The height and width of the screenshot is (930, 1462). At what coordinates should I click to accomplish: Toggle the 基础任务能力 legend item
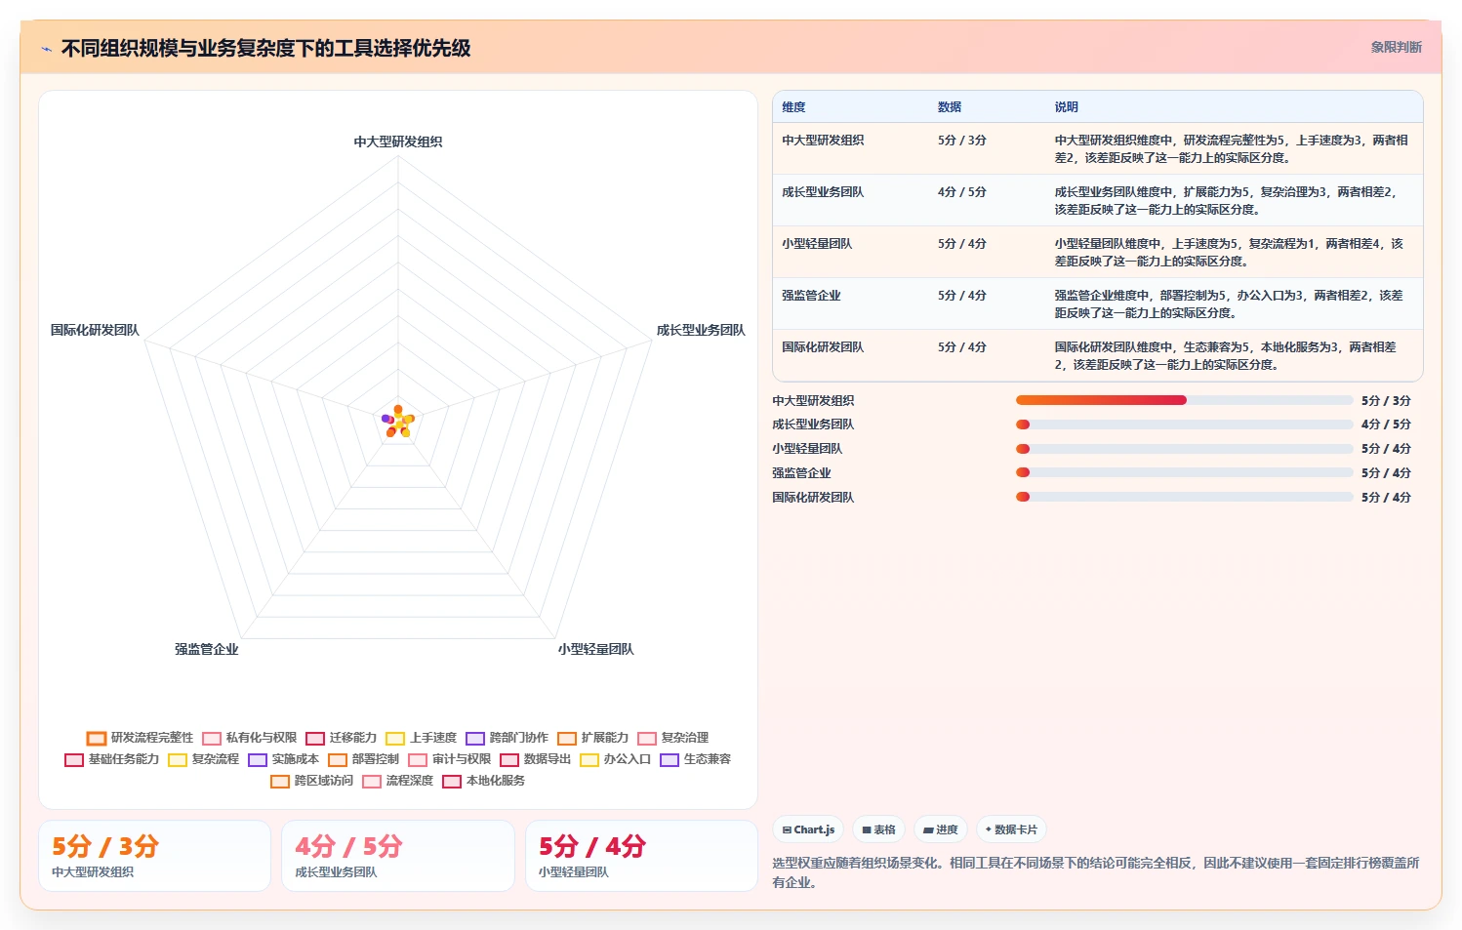click(112, 759)
